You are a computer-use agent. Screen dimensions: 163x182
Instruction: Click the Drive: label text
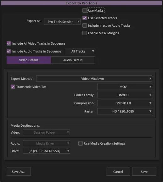click(15, 151)
